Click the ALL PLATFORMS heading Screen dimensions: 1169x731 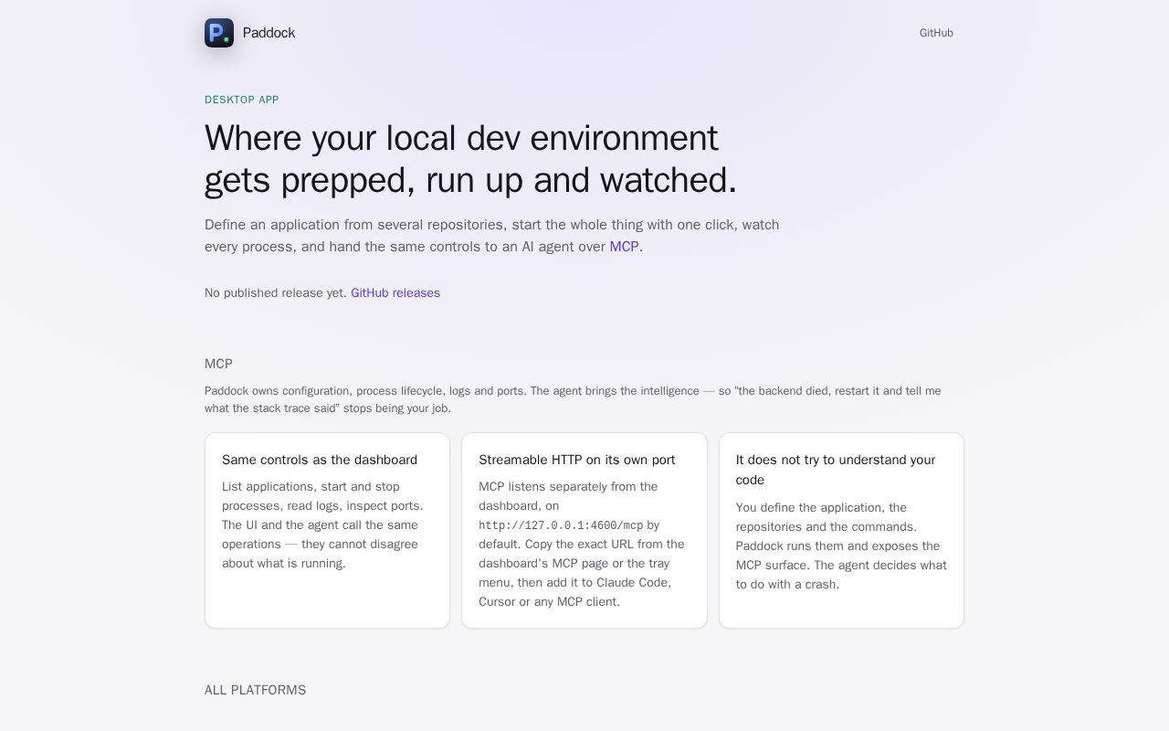point(255,690)
